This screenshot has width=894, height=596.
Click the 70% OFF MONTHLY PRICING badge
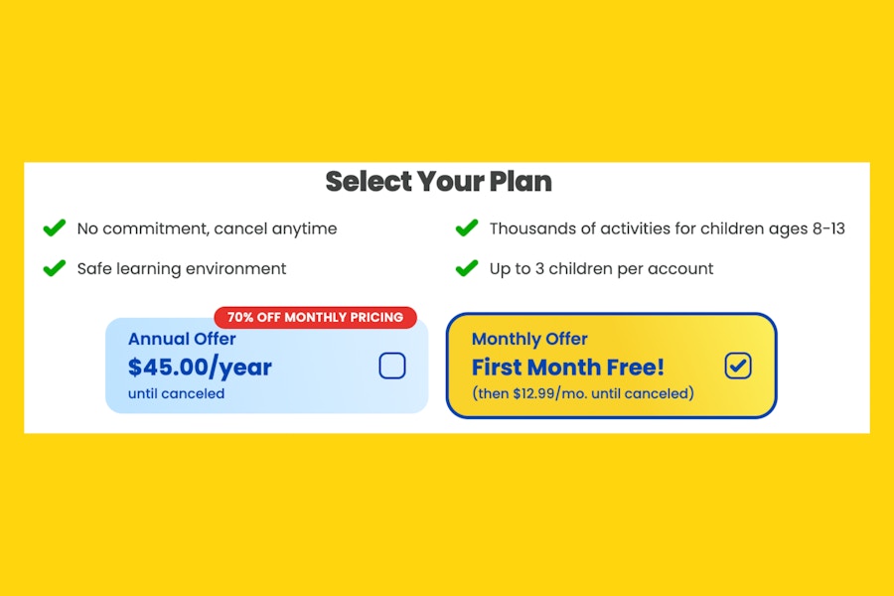(315, 318)
